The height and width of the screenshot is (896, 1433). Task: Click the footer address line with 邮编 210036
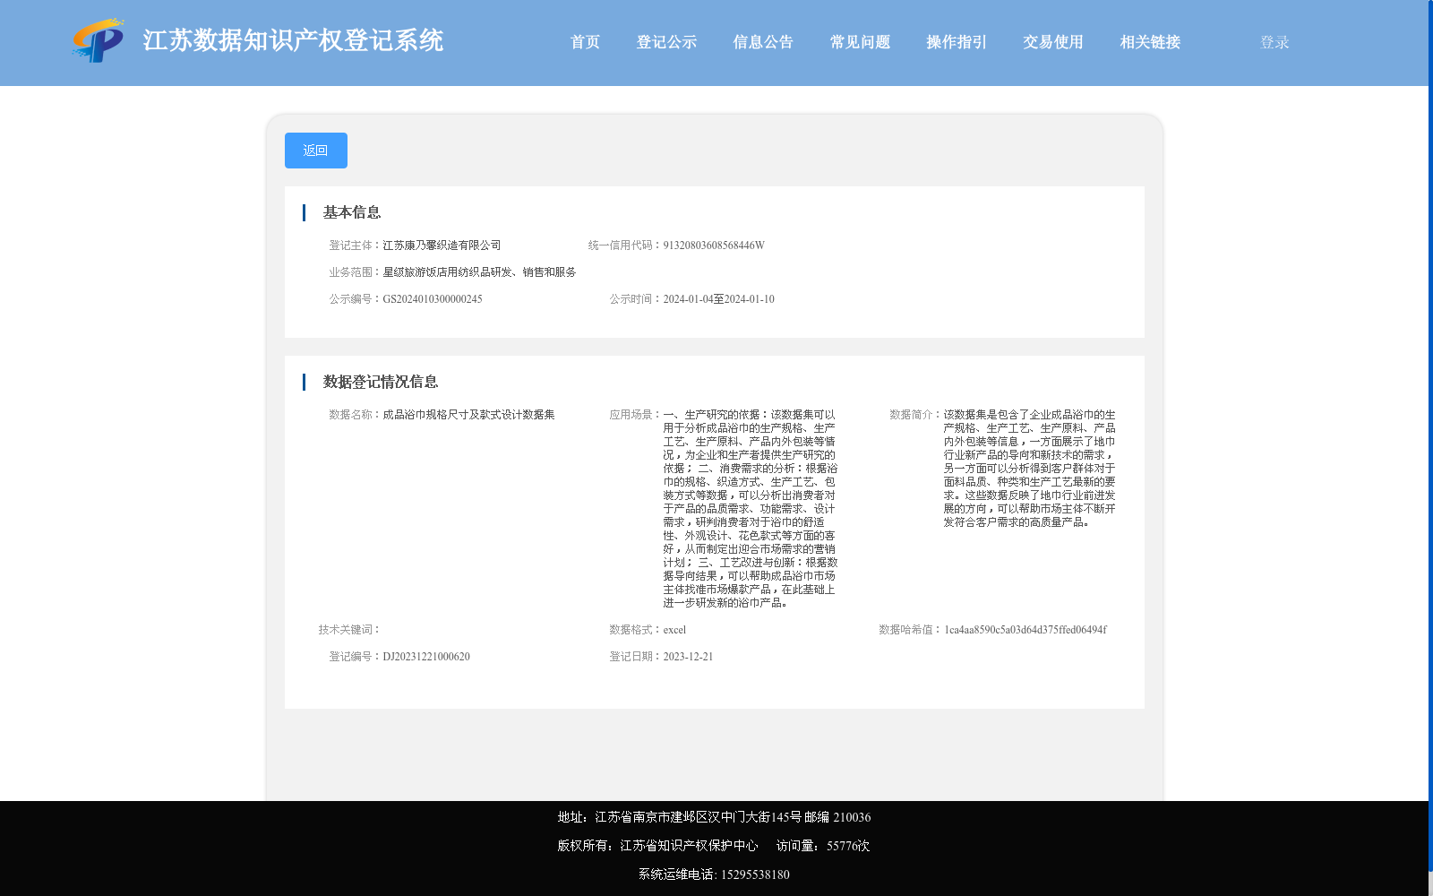tap(714, 817)
